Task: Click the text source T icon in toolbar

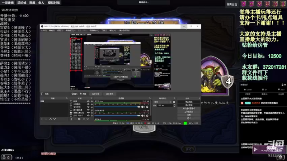Action: click(x=42, y=94)
